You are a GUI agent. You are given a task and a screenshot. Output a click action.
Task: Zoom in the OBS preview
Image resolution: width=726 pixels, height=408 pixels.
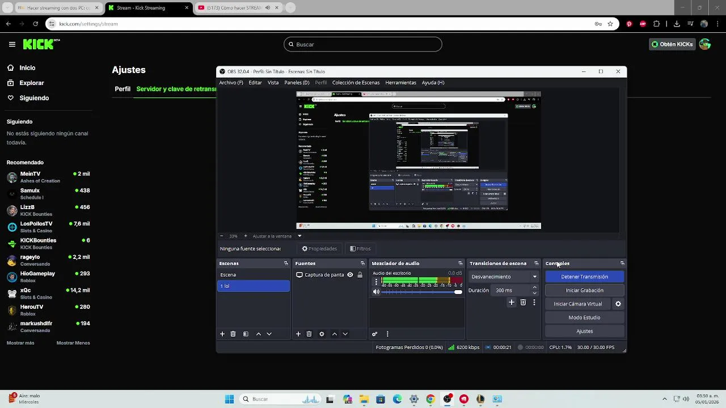click(x=246, y=236)
